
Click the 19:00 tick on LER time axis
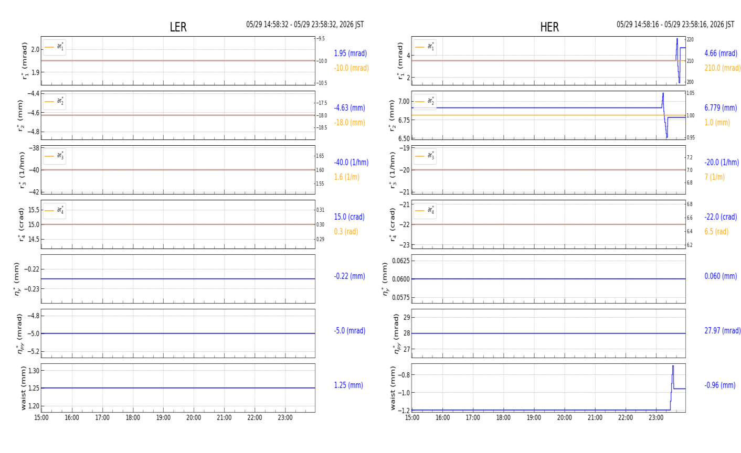click(163, 418)
